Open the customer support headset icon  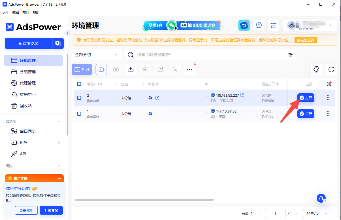coord(321,198)
